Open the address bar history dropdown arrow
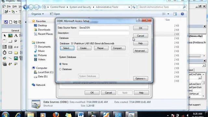208x117 pixels. pos(129,7)
